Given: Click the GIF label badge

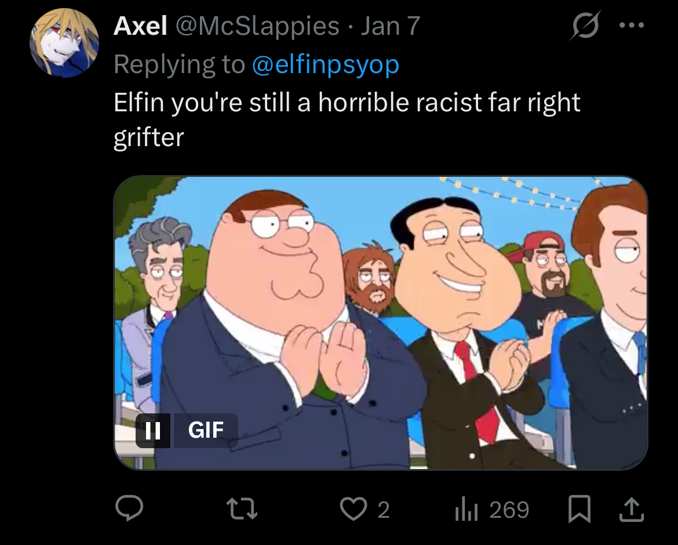Looking at the screenshot, I should 206,430.
